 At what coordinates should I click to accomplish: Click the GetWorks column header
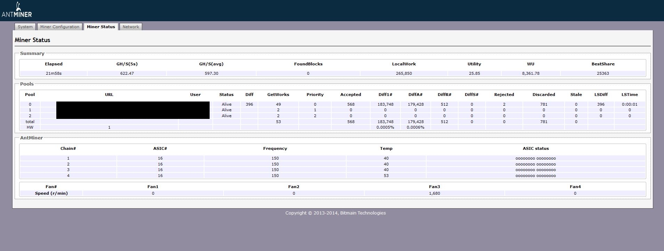278,95
